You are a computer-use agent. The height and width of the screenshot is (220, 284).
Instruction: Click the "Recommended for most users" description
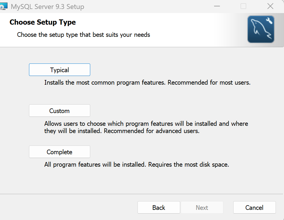(209, 83)
